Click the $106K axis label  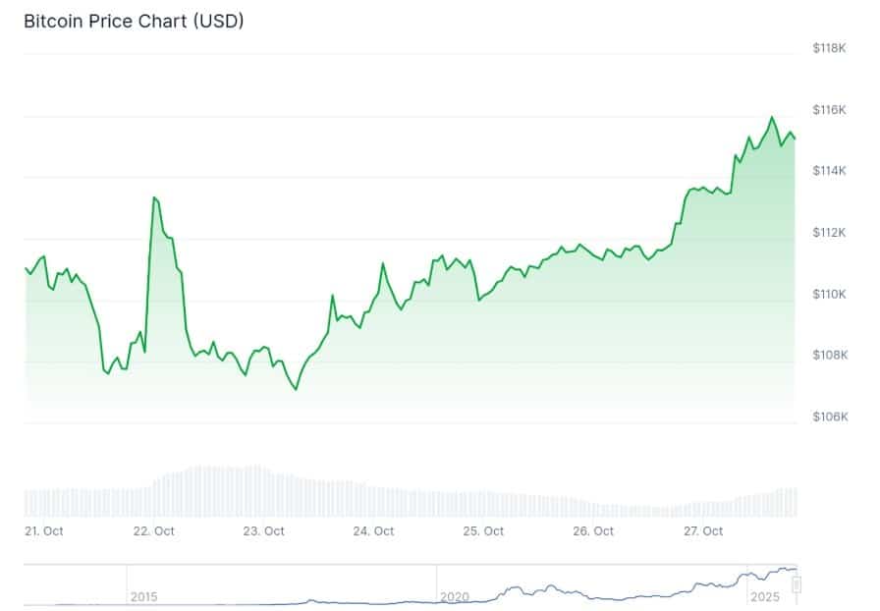click(830, 417)
